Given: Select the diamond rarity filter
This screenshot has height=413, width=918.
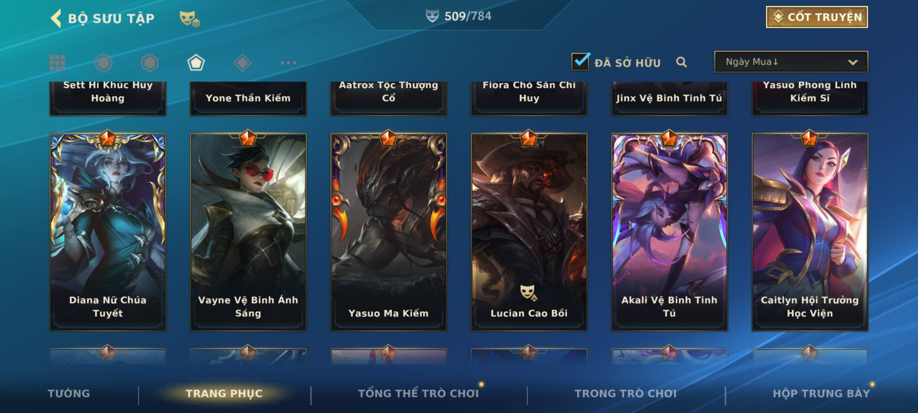Looking at the screenshot, I should 242,63.
